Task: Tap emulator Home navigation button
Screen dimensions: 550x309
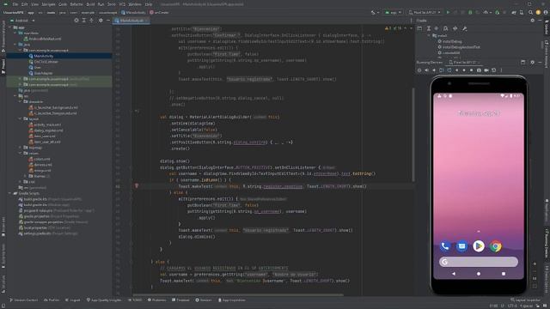Action: coord(479,274)
